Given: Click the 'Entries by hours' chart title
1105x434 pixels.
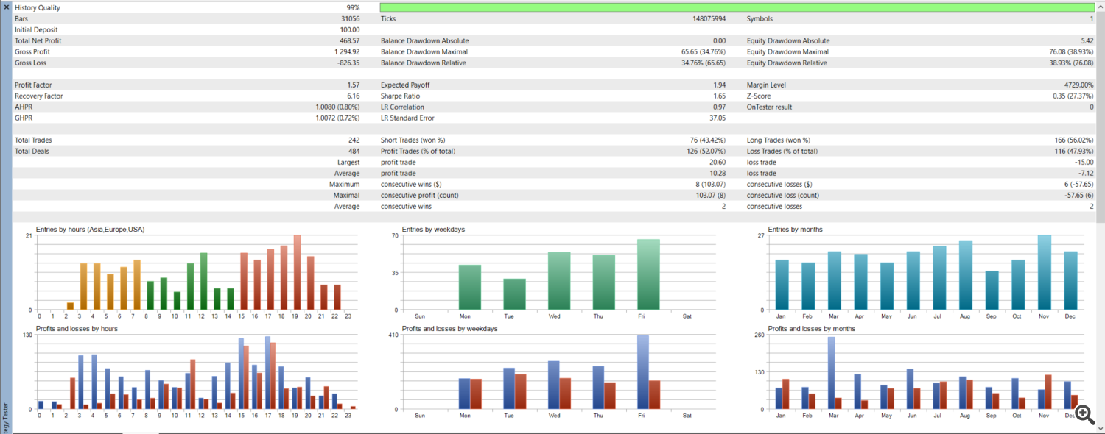Looking at the screenshot, I should [x=90, y=230].
